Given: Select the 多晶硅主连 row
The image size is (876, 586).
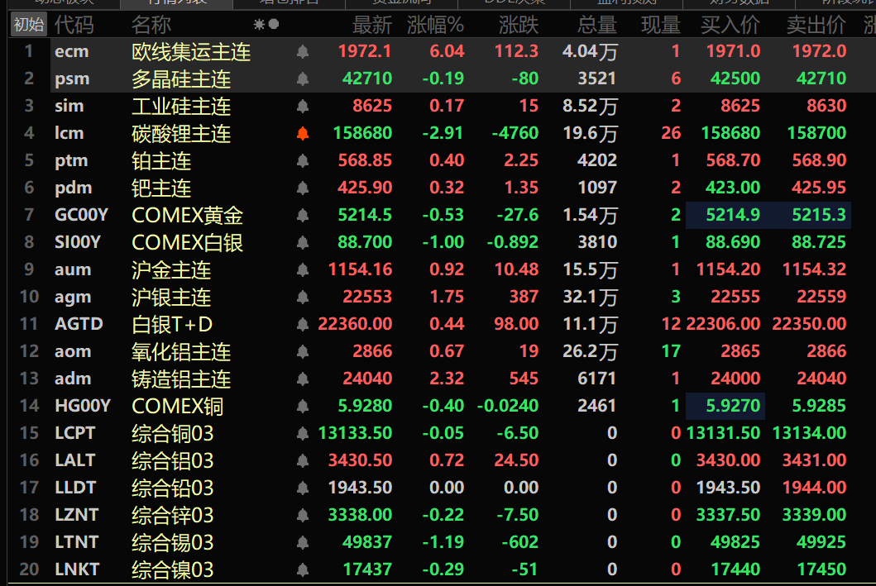Looking at the screenshot, I should (x=181, y=79).
